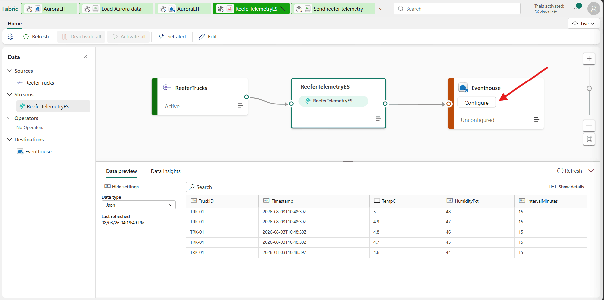Click the Load Aurora data tab's notebook icon
Image resolution: width=604 pixels, height=300 pixels.
pos(96,9)
